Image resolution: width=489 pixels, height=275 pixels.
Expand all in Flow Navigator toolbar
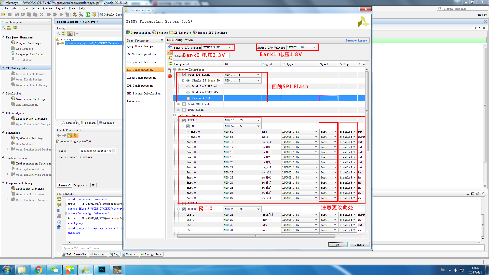(x=15, y=28)
